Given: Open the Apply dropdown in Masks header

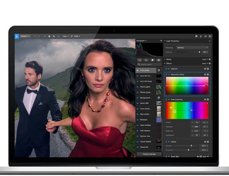Looking at the screenshot, I should (205, 59).
